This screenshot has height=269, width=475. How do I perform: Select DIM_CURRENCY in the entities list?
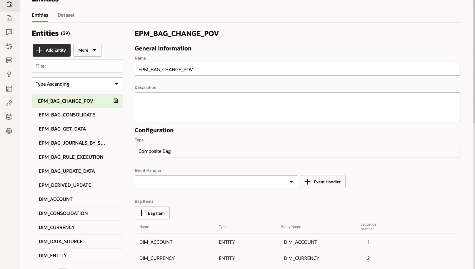(x=57, y=227)
